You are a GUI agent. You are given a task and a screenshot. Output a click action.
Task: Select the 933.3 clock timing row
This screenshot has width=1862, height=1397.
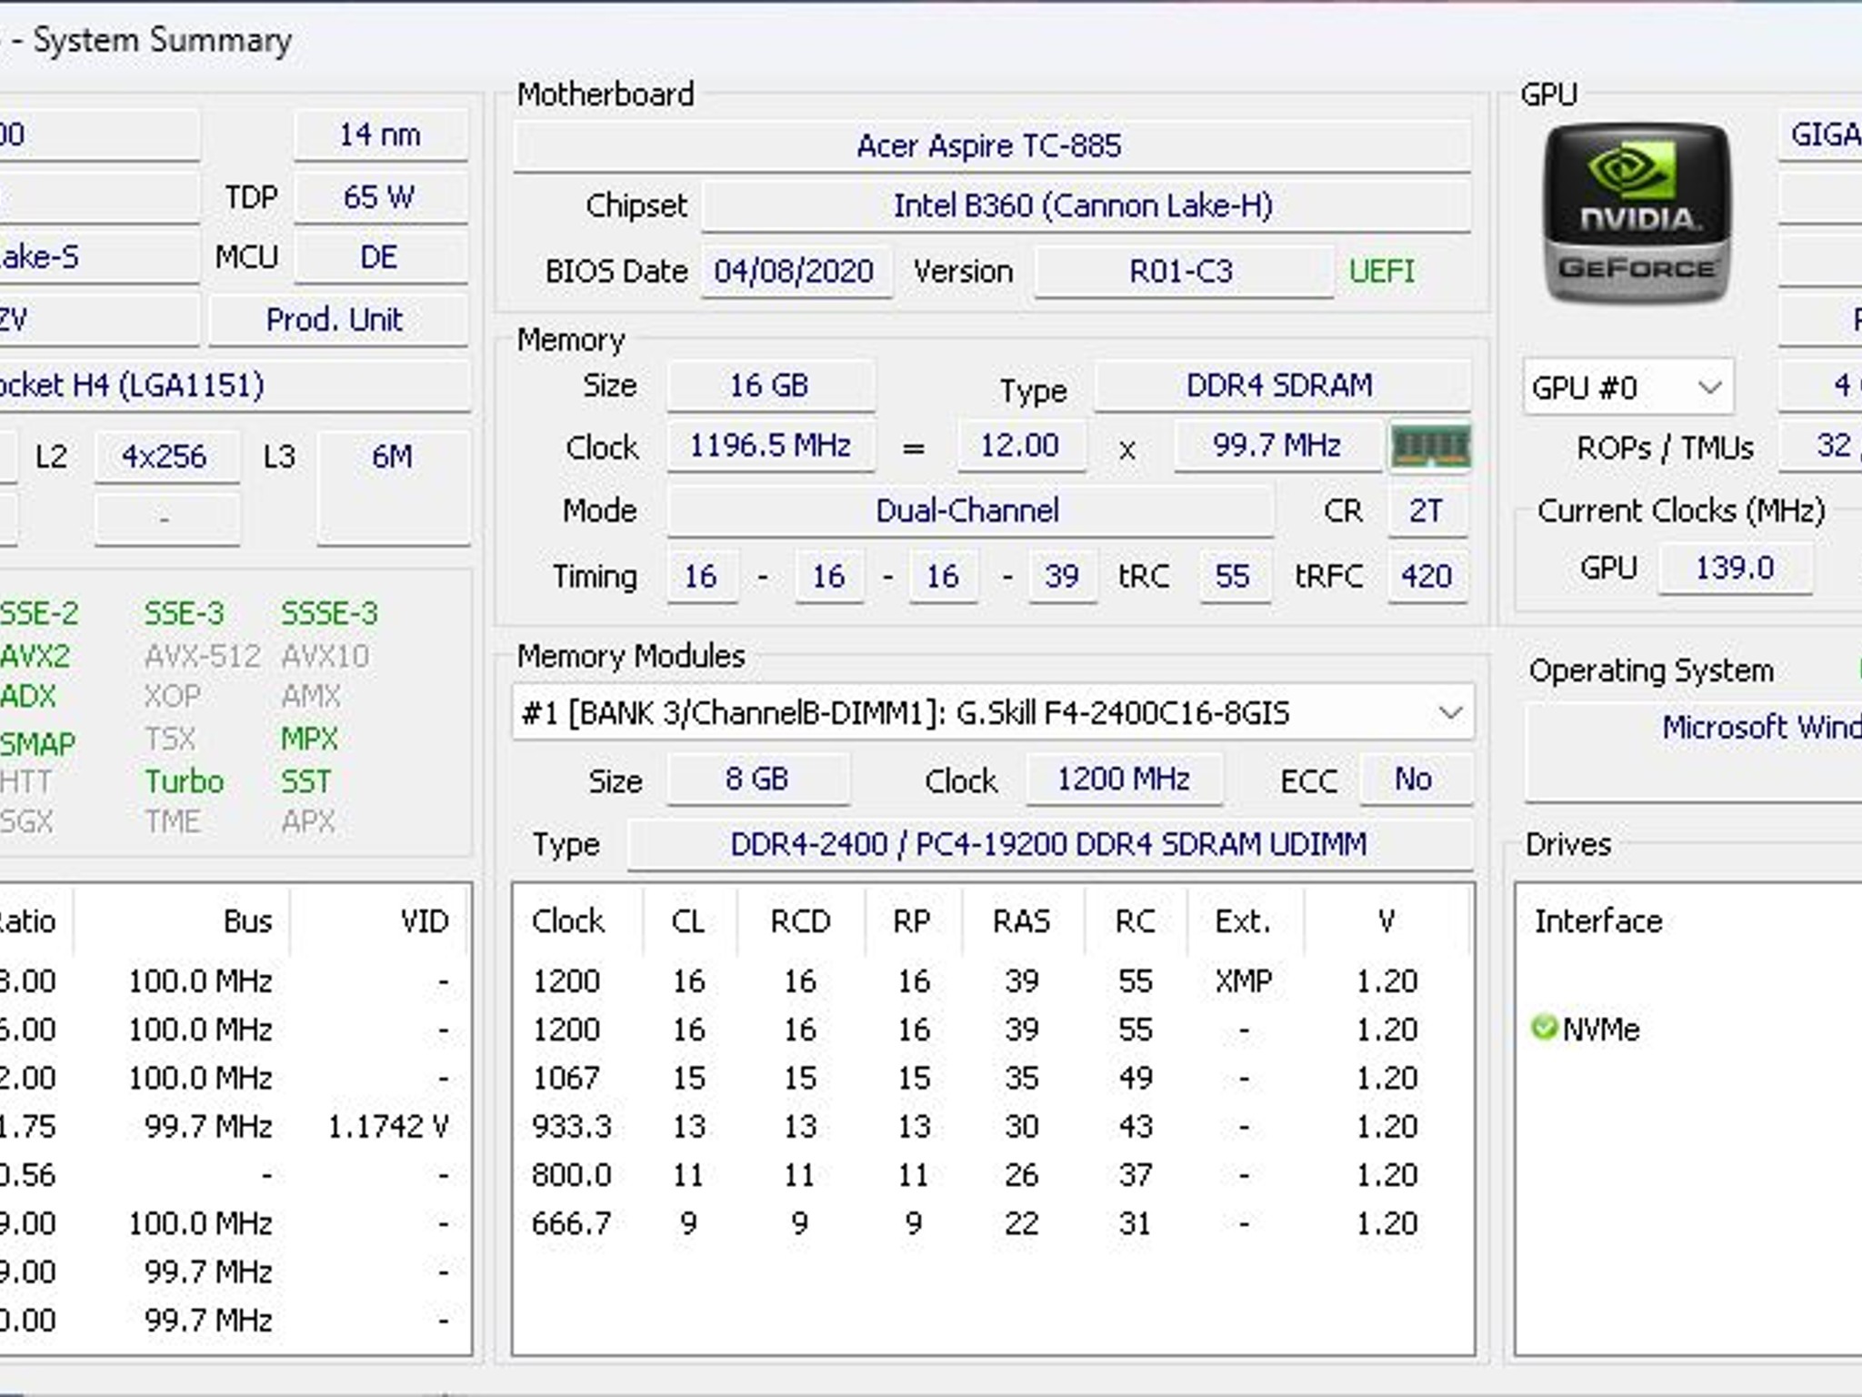click(992, 1126)
